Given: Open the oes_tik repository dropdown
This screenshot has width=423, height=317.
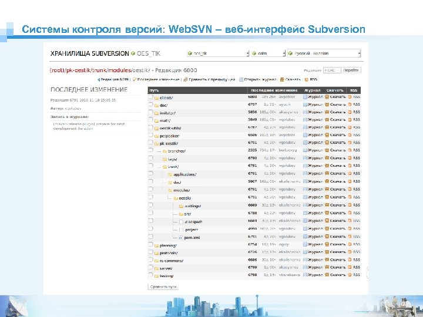Looking at the screenshot, I should pyautogui.click(x=218, y=53).
